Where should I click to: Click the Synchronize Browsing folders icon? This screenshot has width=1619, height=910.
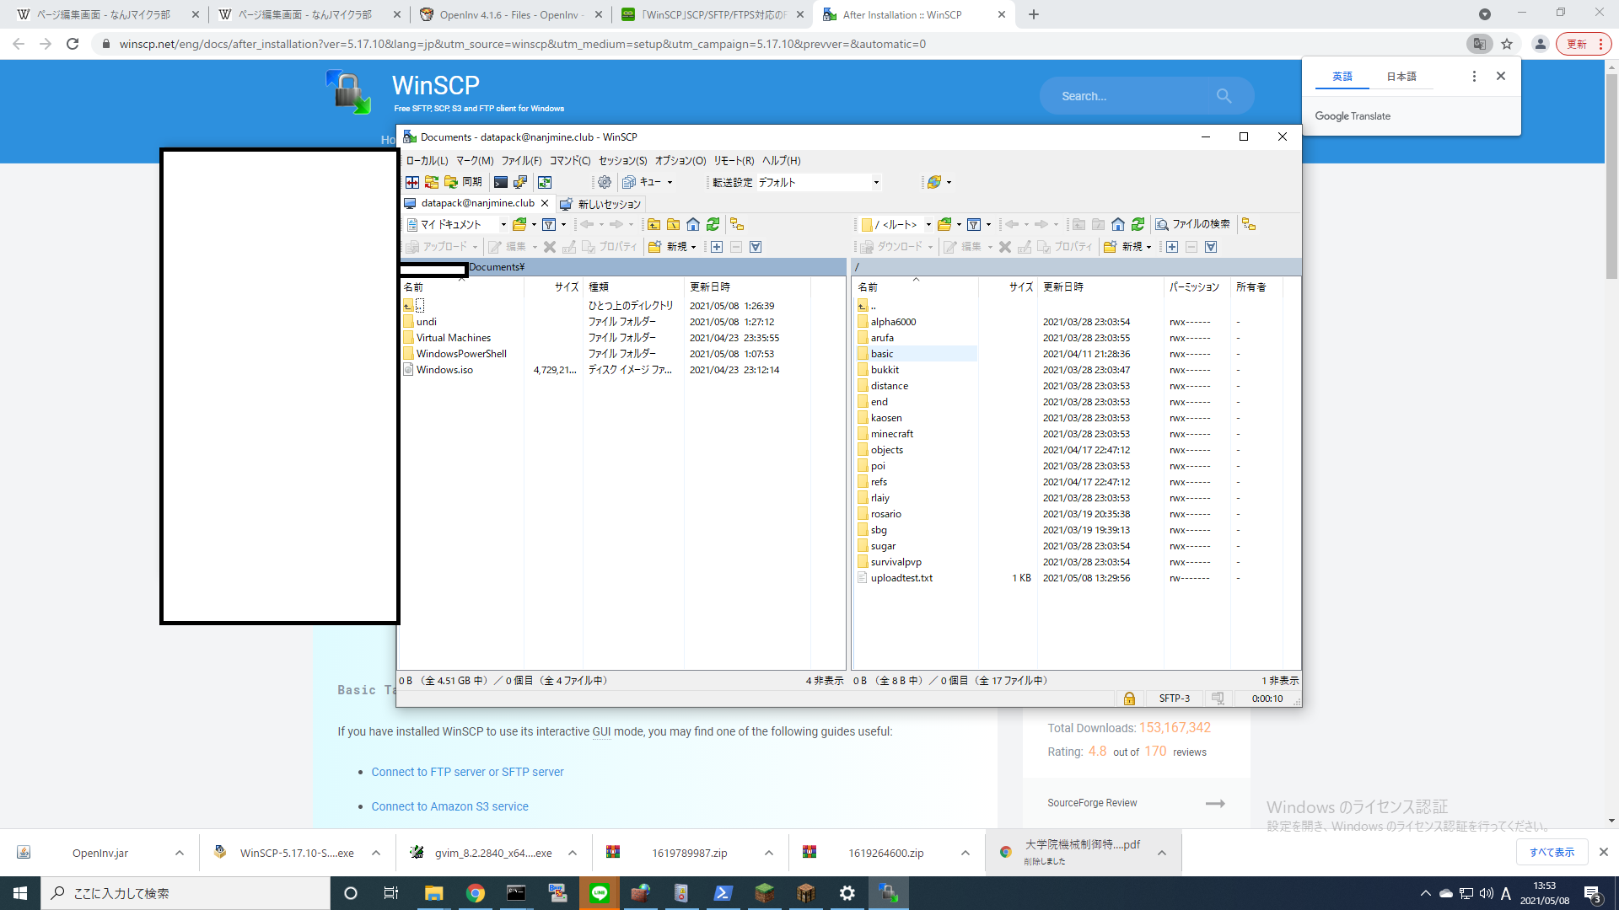click(432, 182)
